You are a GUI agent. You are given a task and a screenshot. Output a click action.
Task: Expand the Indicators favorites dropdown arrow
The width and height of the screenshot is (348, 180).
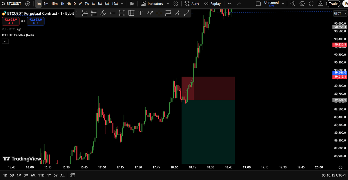click(x=168, y=4)
